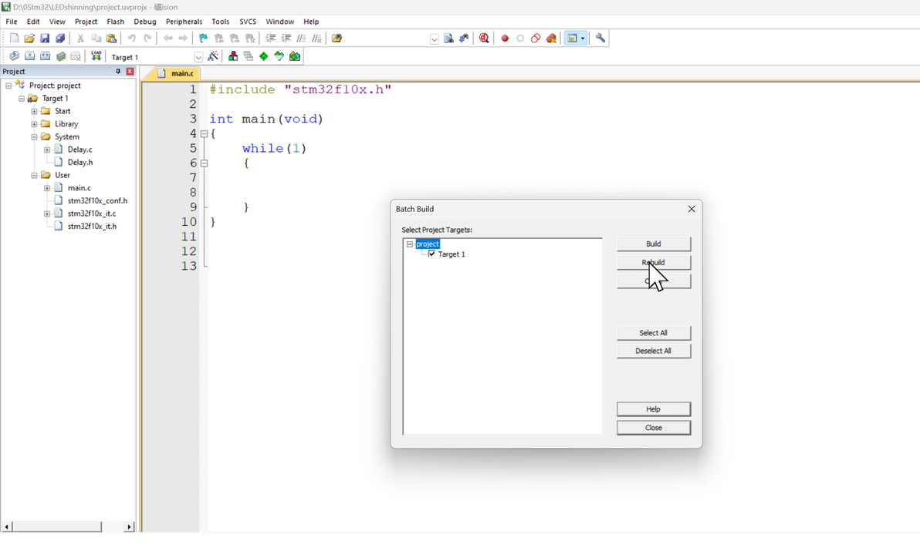
Task: Open the Project menu
Action: coord(86,22)
